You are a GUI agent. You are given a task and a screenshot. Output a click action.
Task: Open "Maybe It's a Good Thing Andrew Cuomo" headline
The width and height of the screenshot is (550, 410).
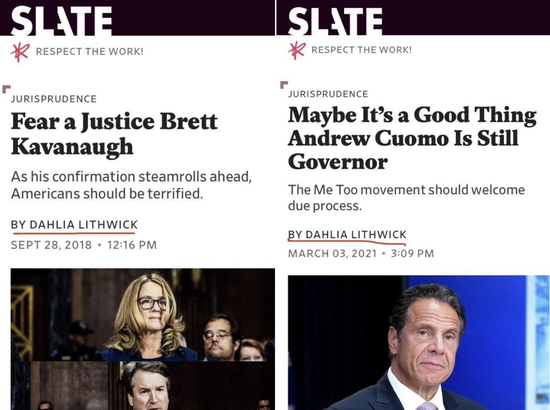click(412, 138)
